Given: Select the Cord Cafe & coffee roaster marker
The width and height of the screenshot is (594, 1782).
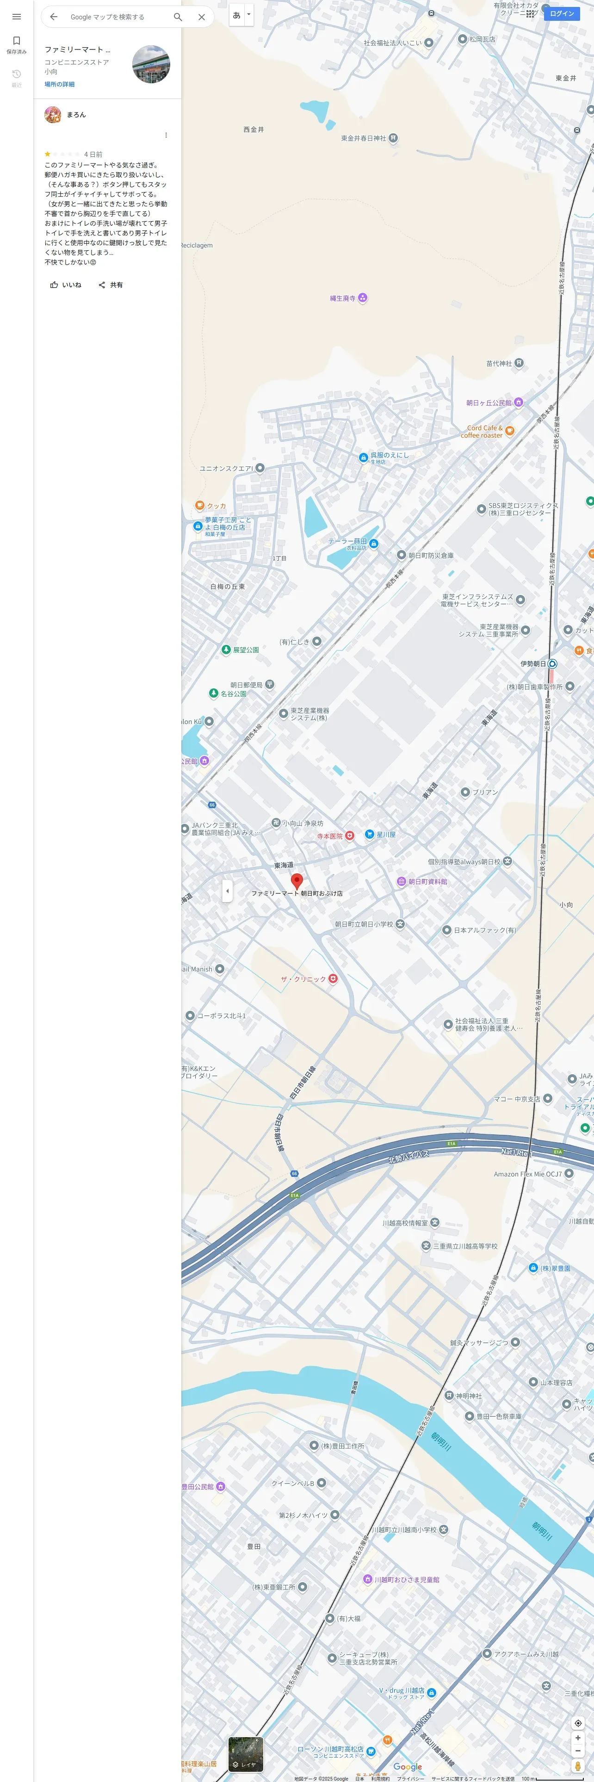Looking at the screenshot, I should tap(510, 431).
